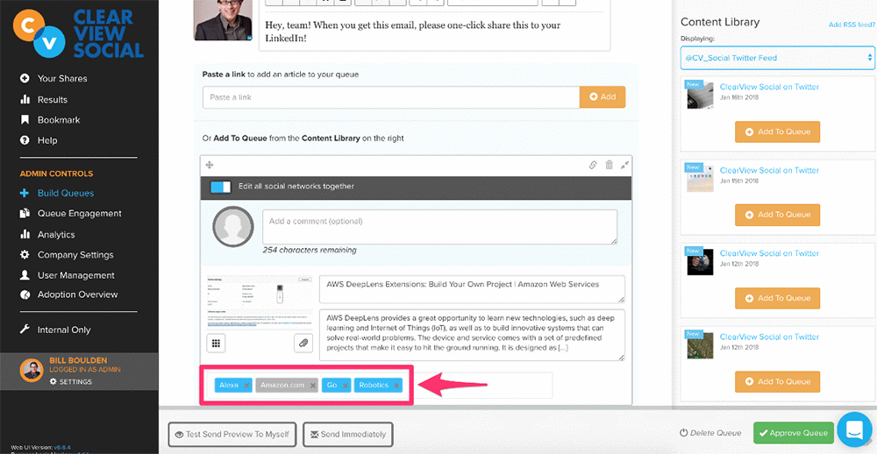Click the Jan 15th 2018 item thumbnail

700,179
